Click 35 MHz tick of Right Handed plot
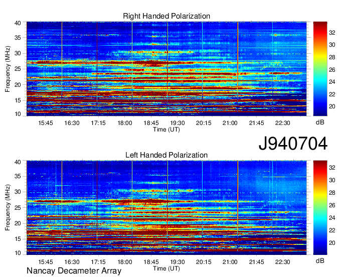The height and width of the screenshot is (277, 341). 18,38
